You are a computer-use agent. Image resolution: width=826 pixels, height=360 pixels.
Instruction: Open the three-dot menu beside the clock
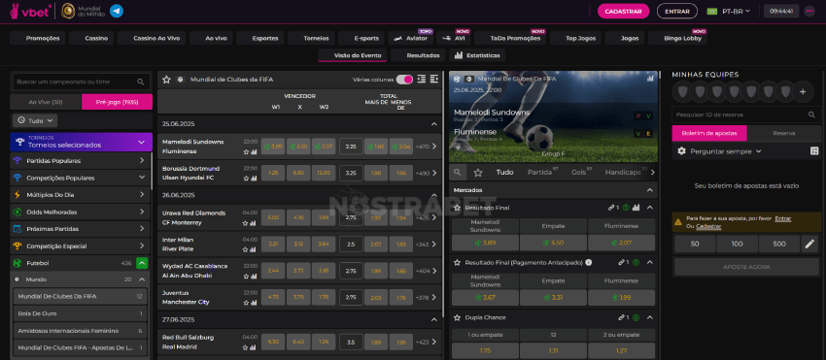click(x=809, y=11)
